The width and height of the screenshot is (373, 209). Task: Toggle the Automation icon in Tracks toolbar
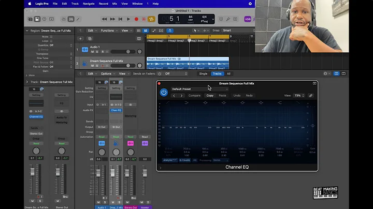coord(154,31)
